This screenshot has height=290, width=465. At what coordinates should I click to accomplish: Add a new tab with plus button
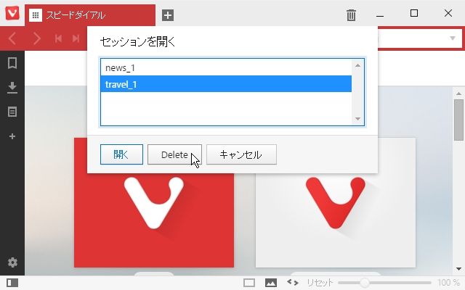[x=168, y=15]
